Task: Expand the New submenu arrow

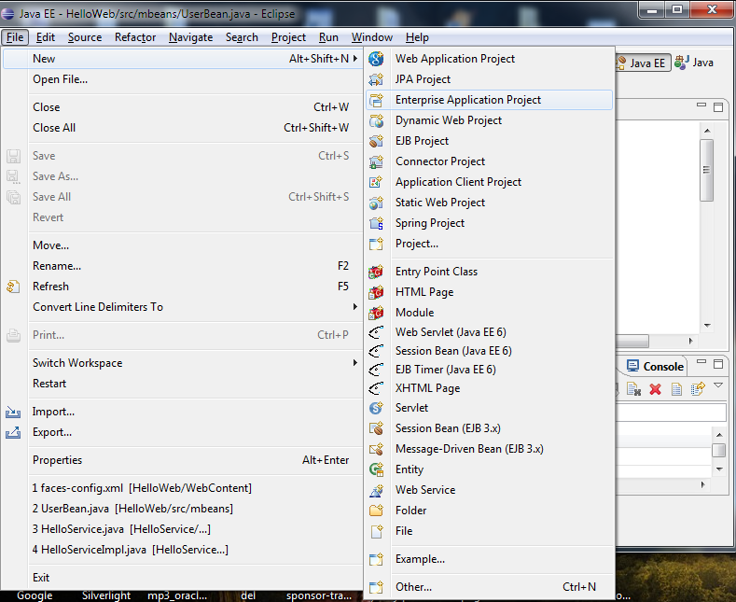Action: [x=355, y=59]
